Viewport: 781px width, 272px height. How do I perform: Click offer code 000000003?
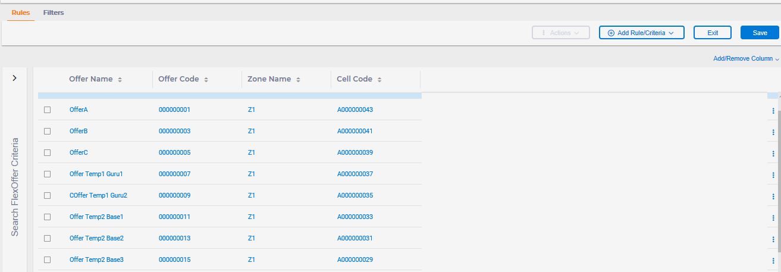click(x=174, y=131)
